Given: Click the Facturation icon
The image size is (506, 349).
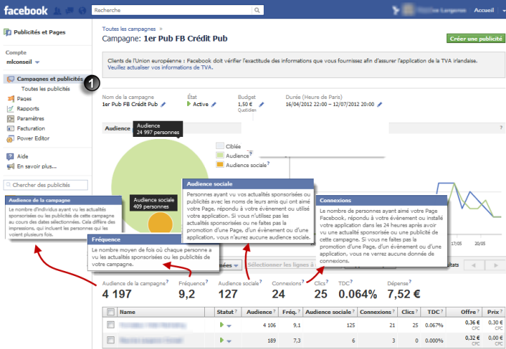Looking at the screenshot, I should coord(11,129).
